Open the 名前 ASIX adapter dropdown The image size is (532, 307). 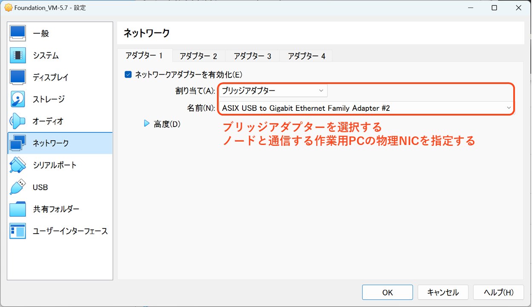click(366, 108)
